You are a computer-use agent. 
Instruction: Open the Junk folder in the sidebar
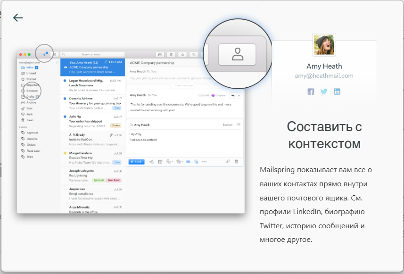27,114
